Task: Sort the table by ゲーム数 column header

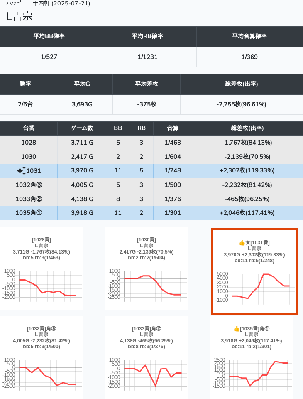Action: pos(82,128)
